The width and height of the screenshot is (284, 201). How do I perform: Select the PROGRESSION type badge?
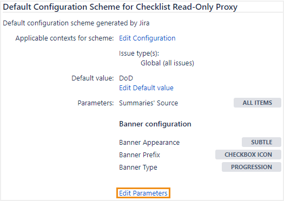pos(252,167)
